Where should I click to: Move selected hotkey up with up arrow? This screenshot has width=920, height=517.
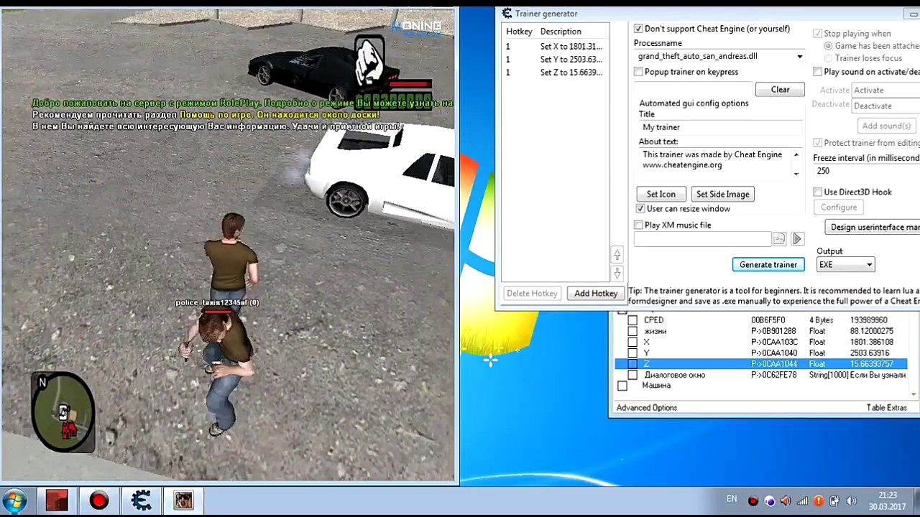click(617, 255)
